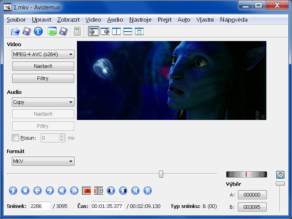
Task: Click the timeline seek slider handle
Action: click(x=161, y=174)
